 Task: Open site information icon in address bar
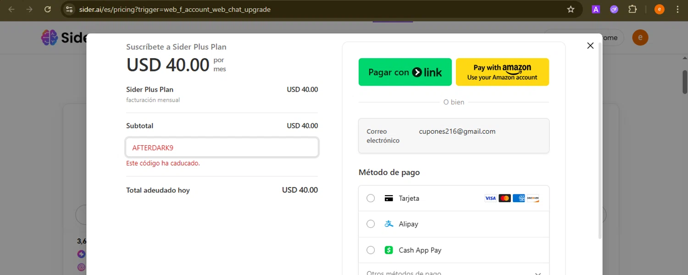pos(69,9)
